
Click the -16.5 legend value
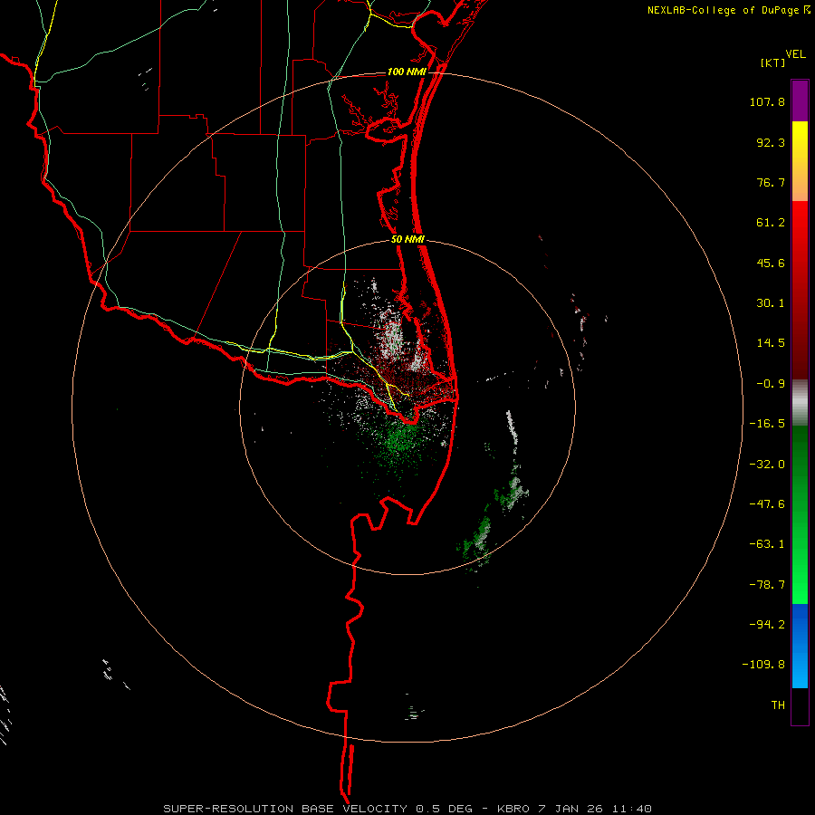[767, 424]
